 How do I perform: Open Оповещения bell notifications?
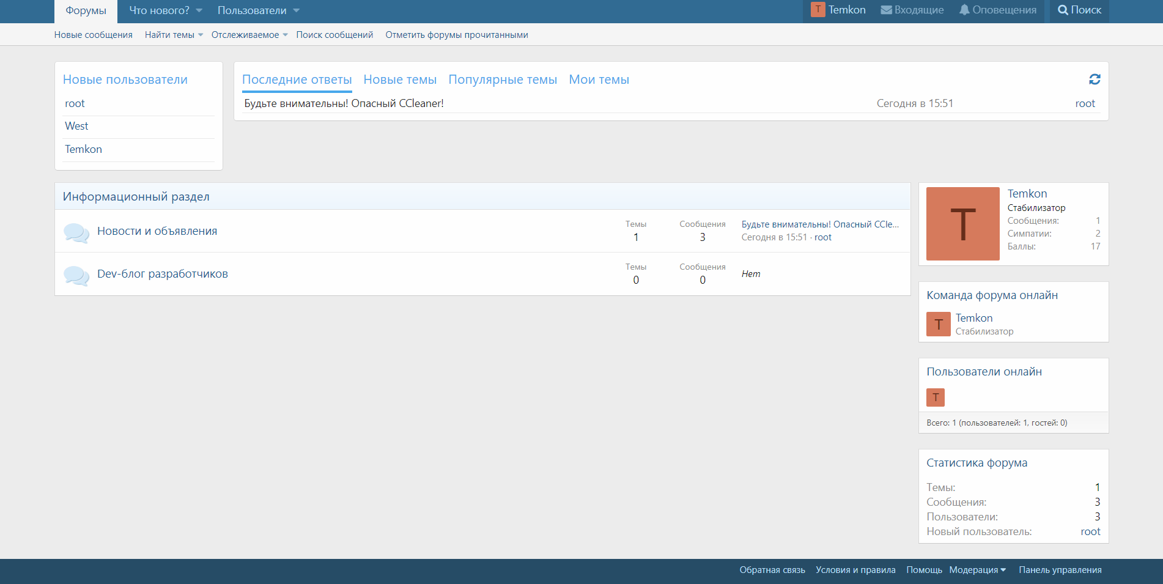point(997,10)
